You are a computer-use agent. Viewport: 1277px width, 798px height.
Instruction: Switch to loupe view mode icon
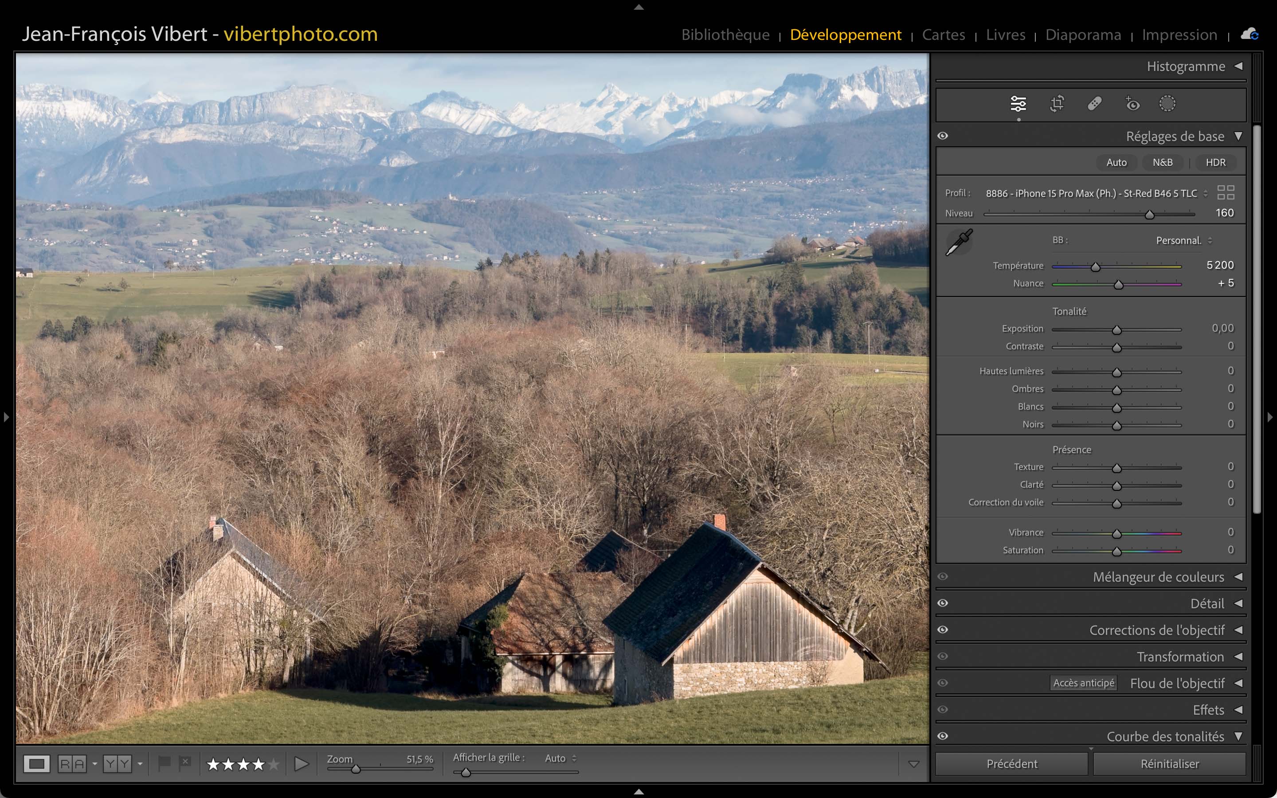coord(36,764)
